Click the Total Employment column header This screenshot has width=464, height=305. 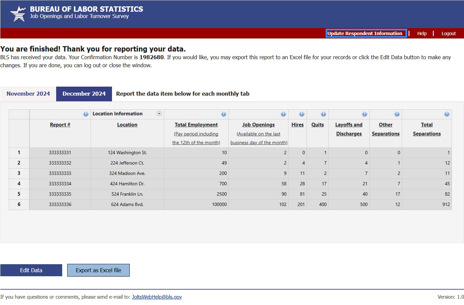coord(196,125)
